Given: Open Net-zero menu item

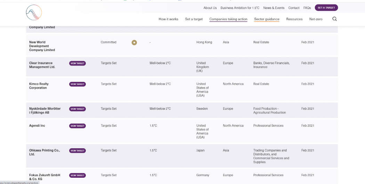Looking at the screenshot, I should (316, 19).
